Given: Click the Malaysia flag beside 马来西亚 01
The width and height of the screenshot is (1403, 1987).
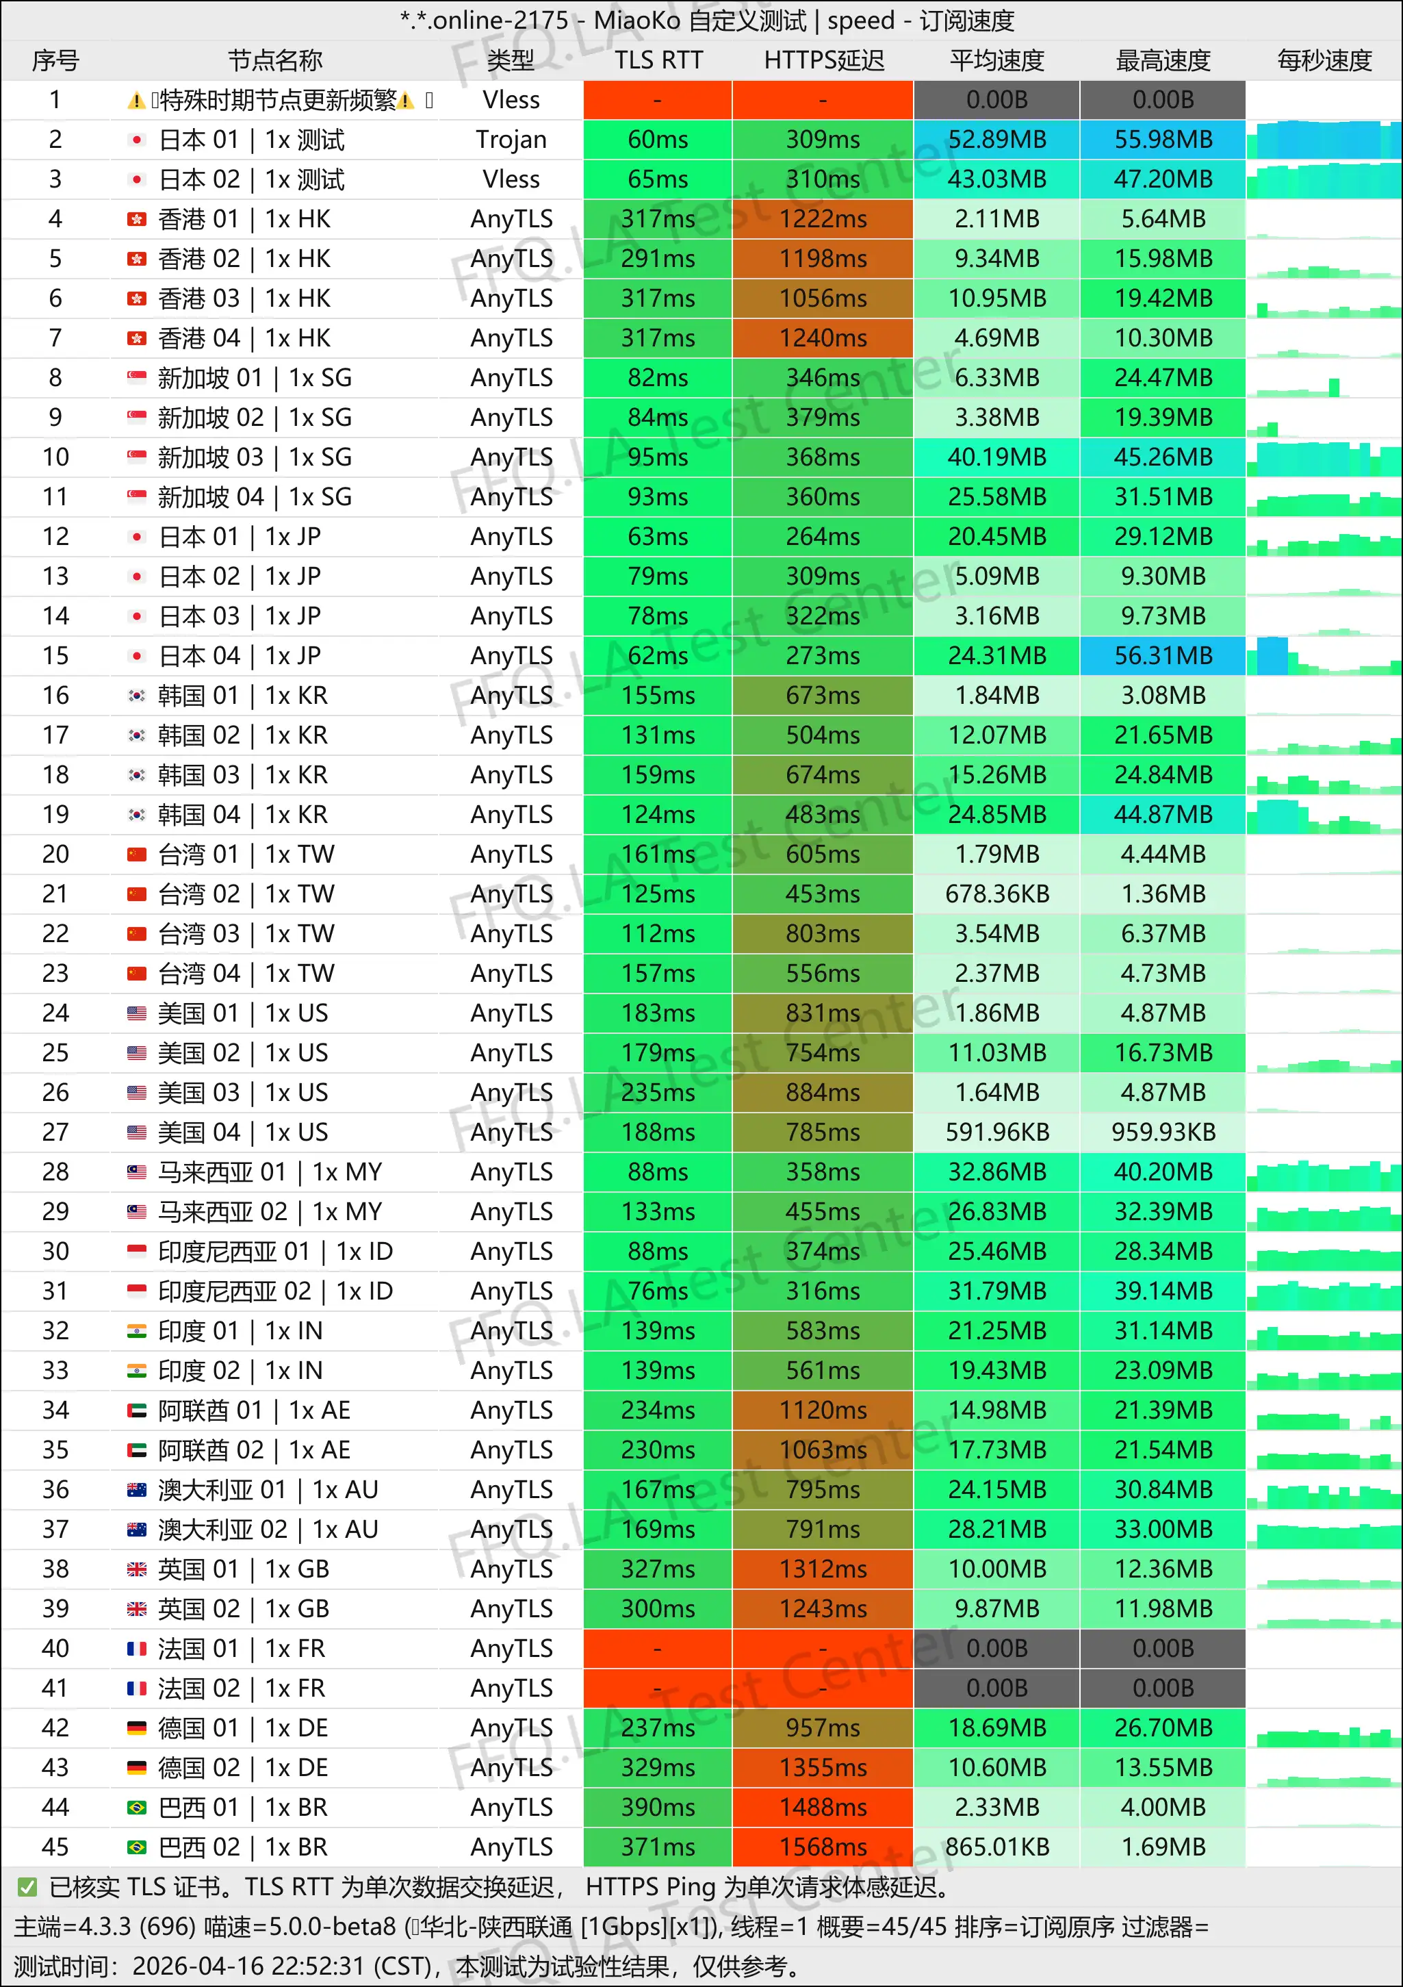Looking at the screenshot, I should click(136, 1172).
